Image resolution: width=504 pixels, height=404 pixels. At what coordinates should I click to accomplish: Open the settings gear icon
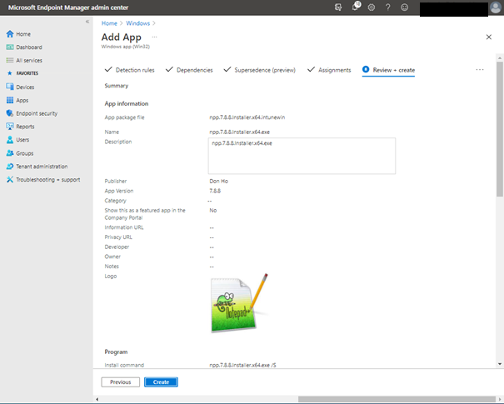click(x=372, y=7)
